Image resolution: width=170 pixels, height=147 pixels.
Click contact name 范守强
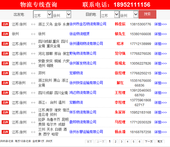[x=120, y=53]
